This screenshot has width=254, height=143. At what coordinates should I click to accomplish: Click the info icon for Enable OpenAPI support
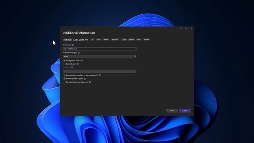[85, 79]
